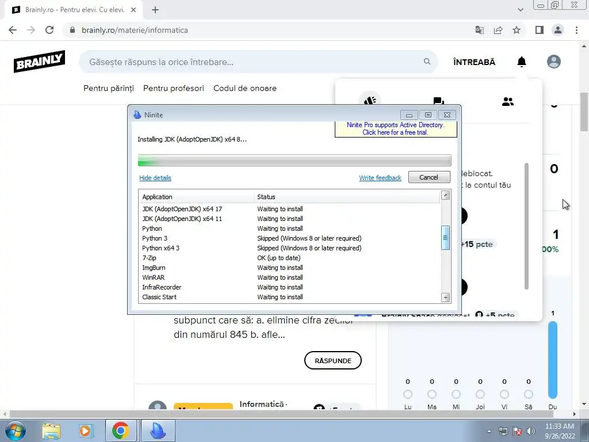Launch Windows Media Player from taskbar
The image size is (589, 442).
(86, 430)
